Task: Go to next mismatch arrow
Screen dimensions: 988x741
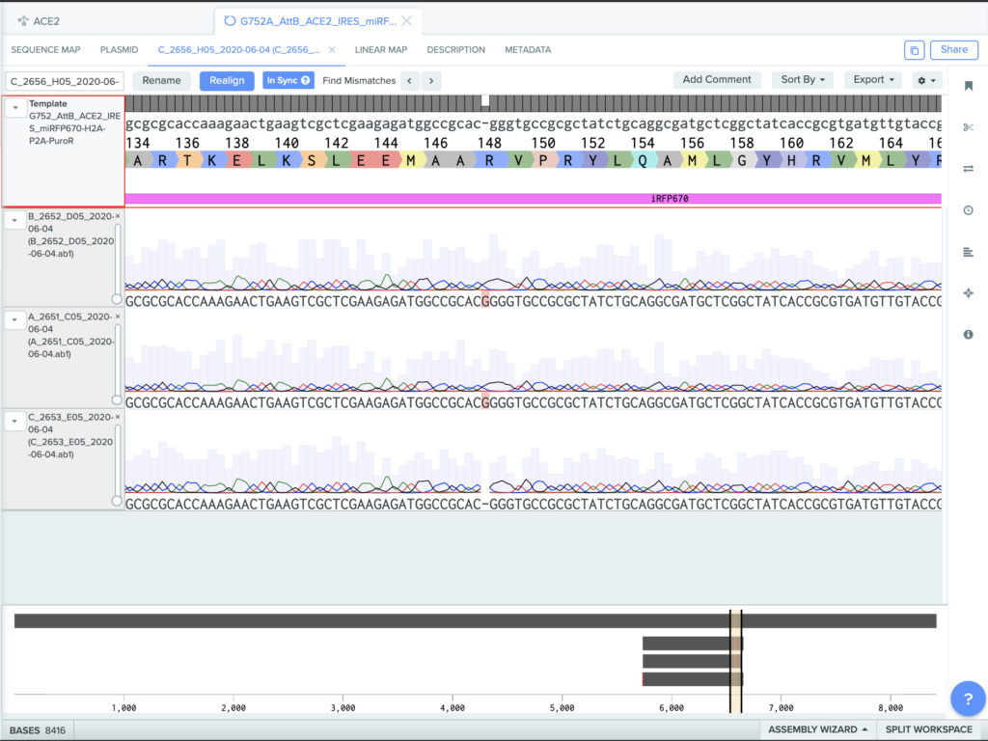Action: click(431, 81)
